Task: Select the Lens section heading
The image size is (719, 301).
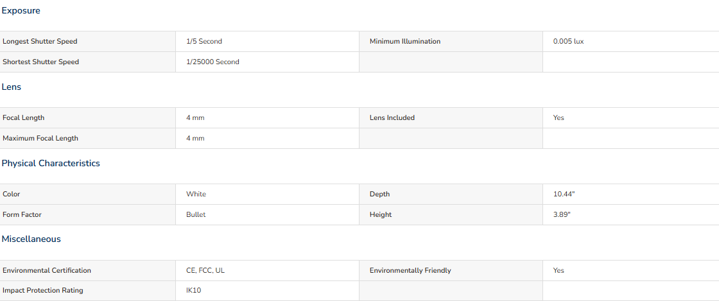Action: point(12,87)
